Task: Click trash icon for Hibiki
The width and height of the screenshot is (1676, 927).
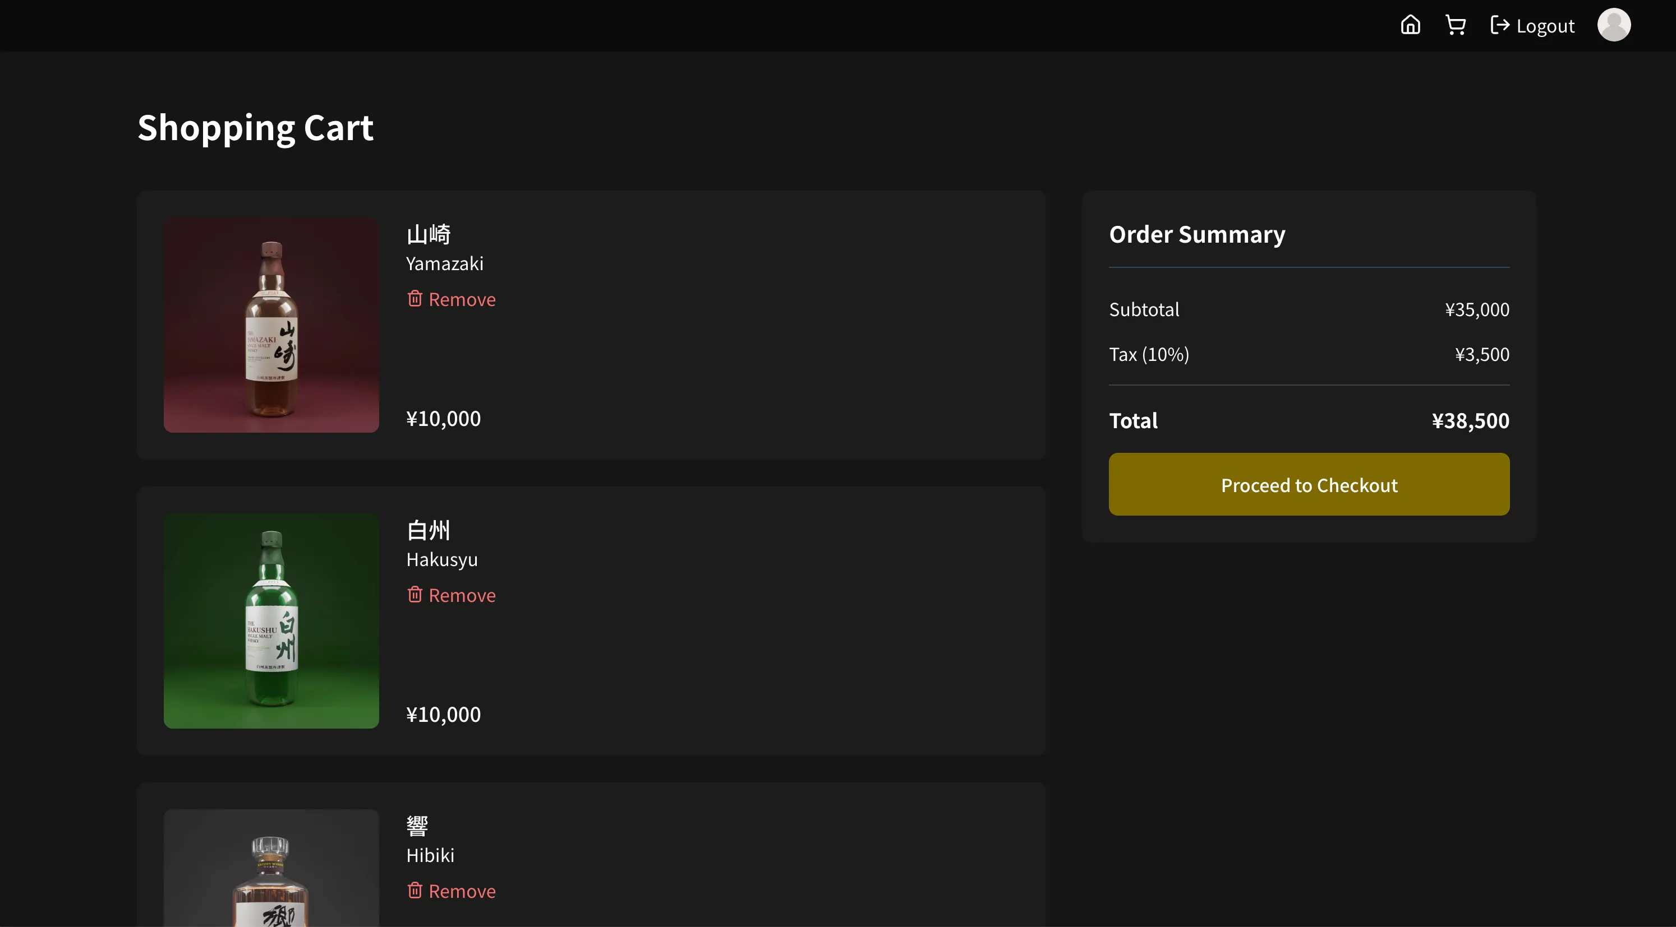Action: tap(415, 890)
